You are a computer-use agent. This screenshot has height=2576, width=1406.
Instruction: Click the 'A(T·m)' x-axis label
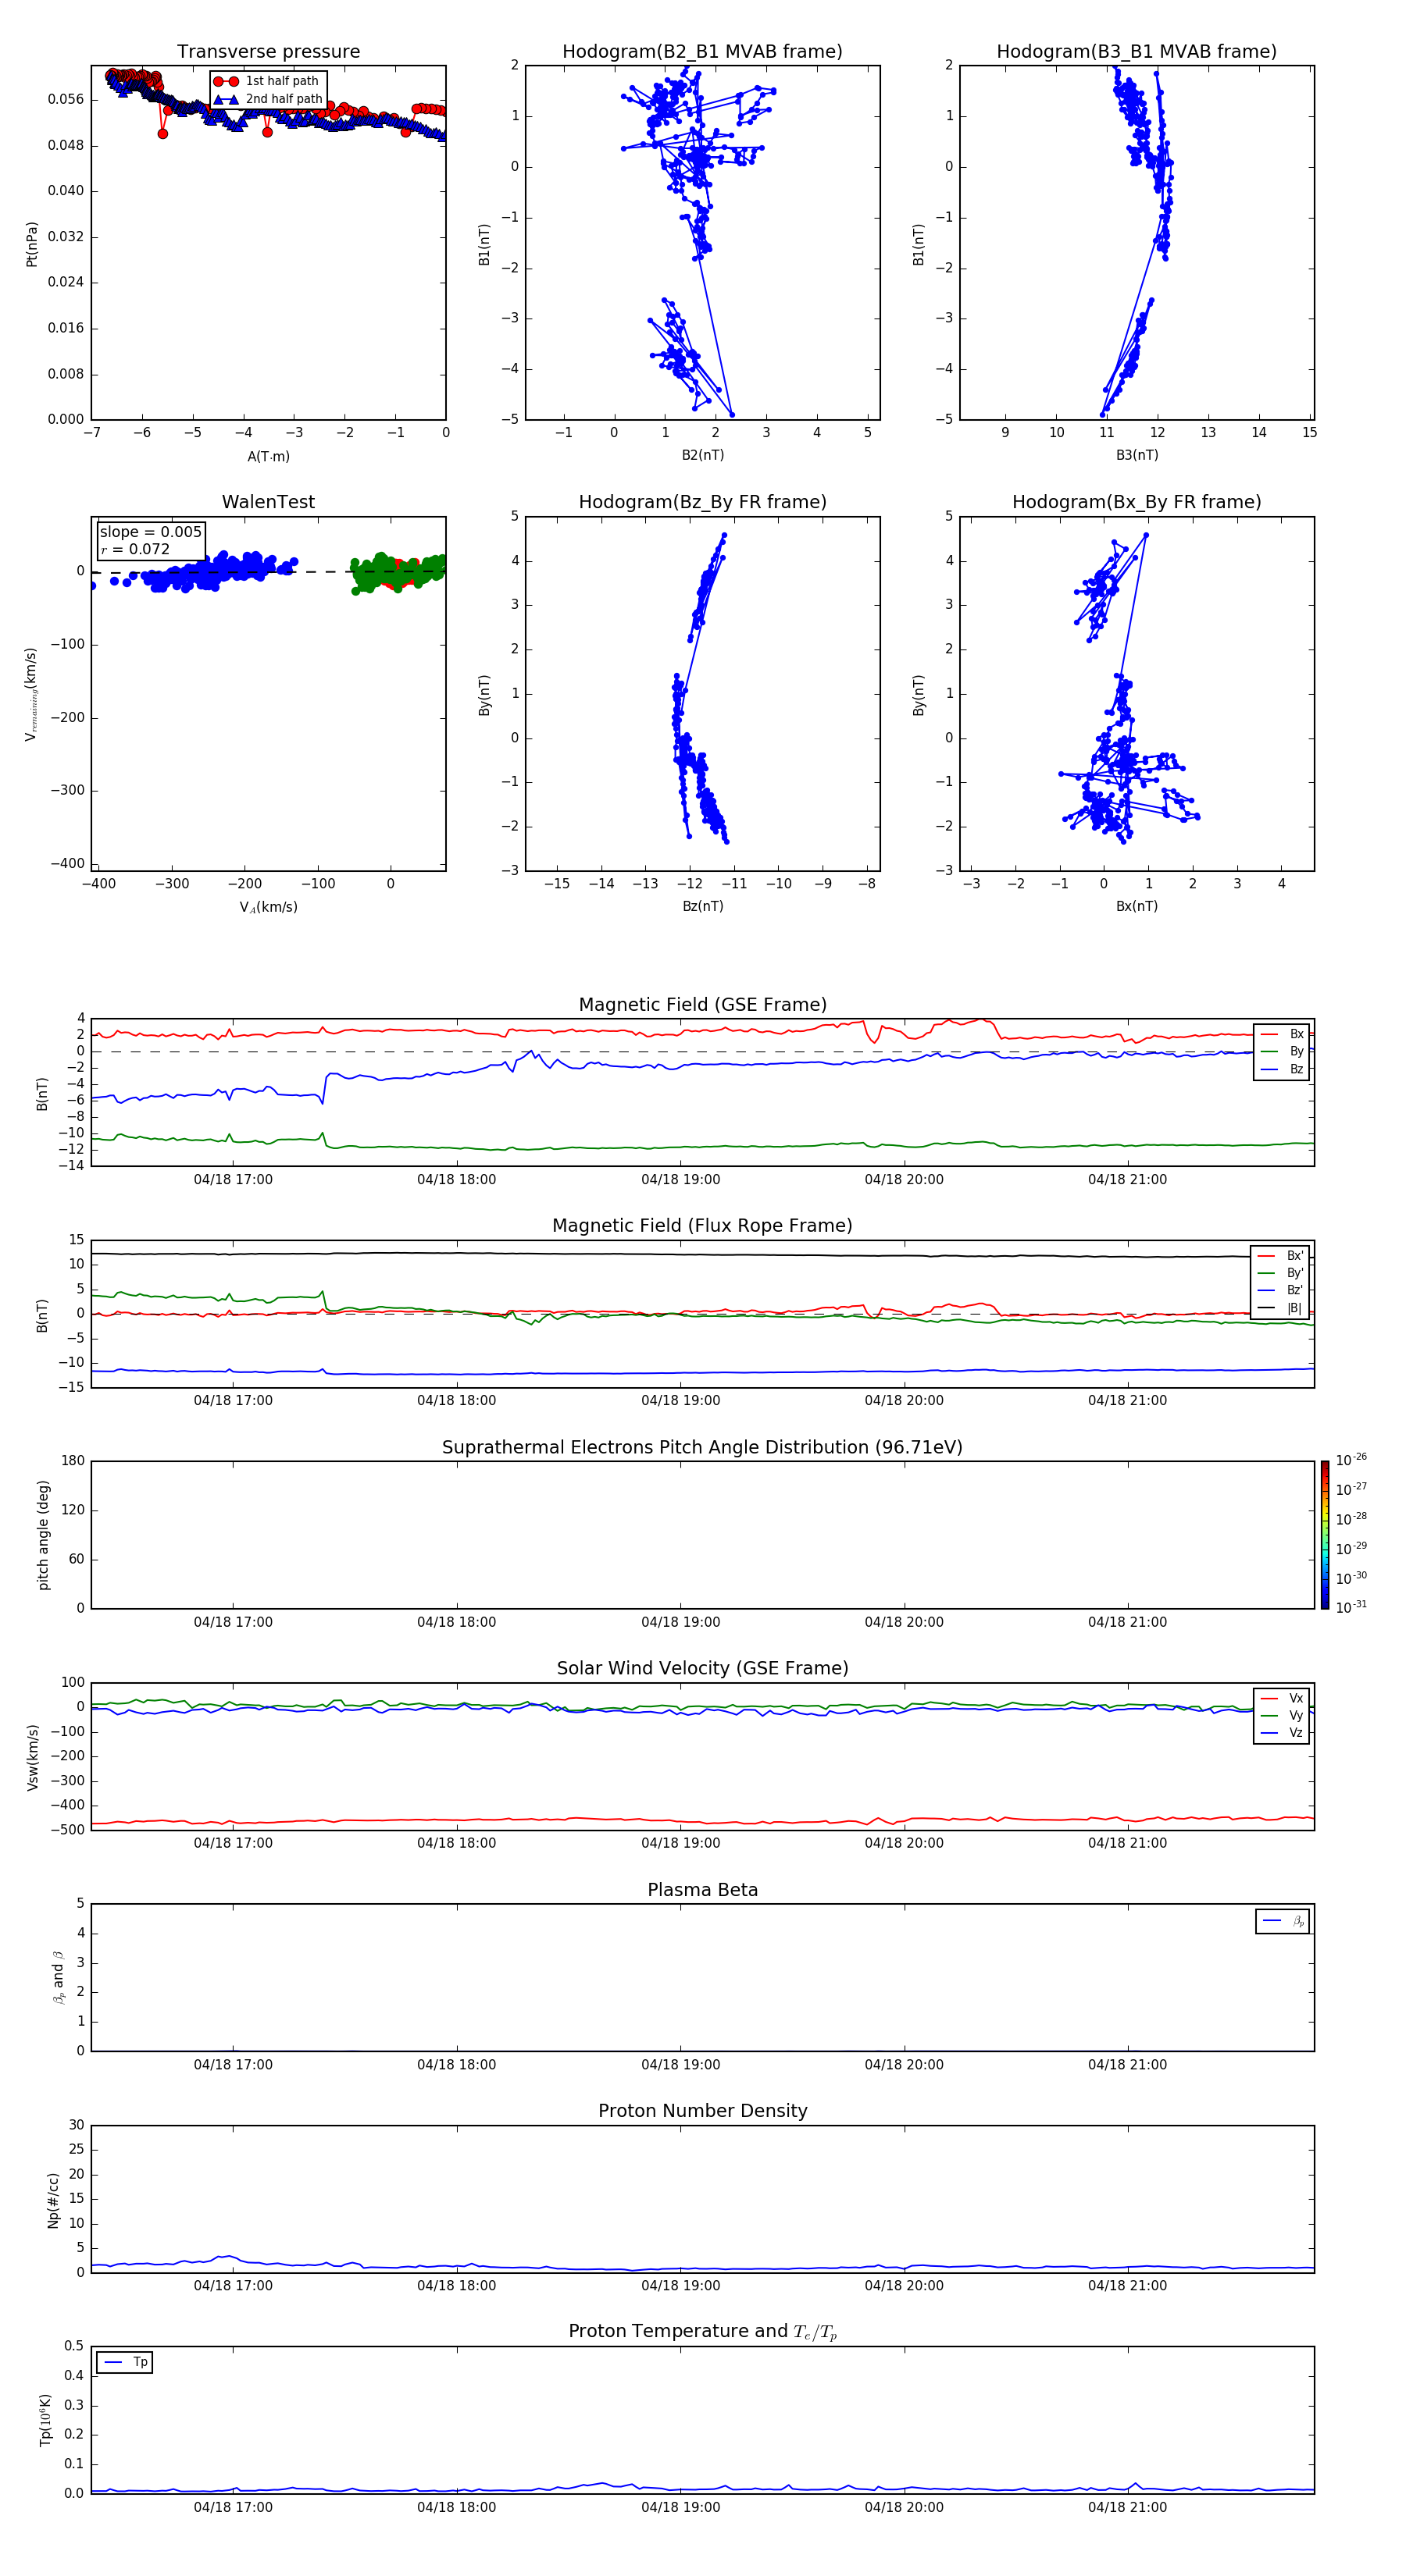pos(268,456)
